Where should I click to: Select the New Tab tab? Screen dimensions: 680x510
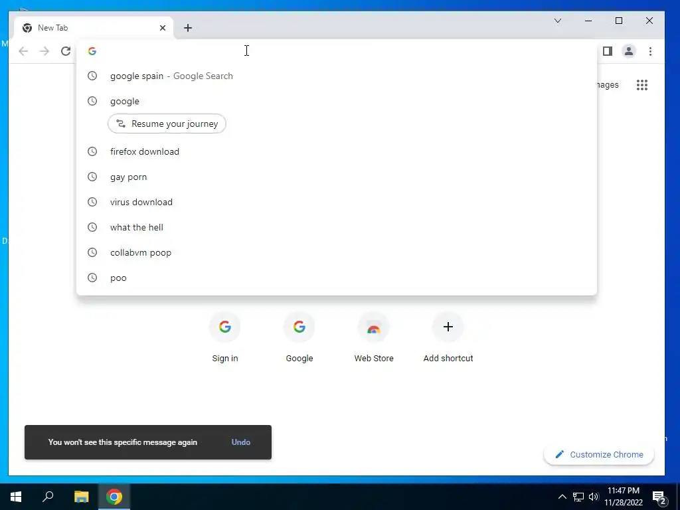click(x=93, y=28)
